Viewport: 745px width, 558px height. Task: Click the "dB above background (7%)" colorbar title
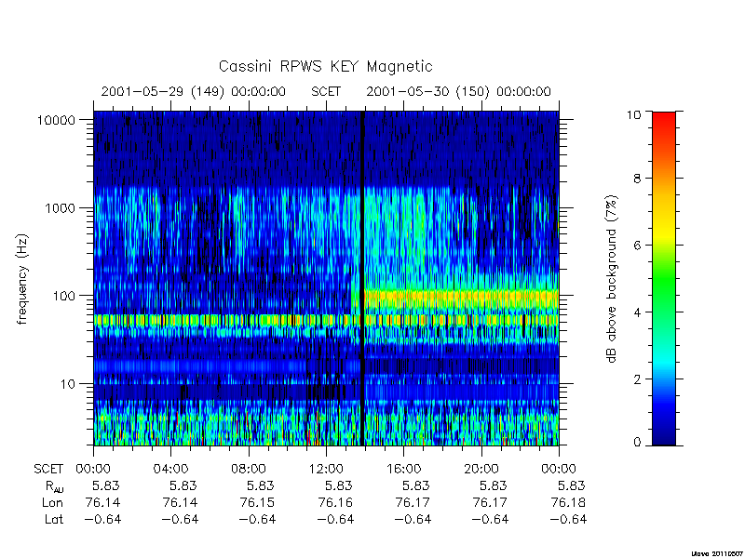612,279
